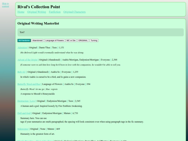The image size is (188, 141).
Task: Select the All Fandoms filter button
Action: click(24, 40)
